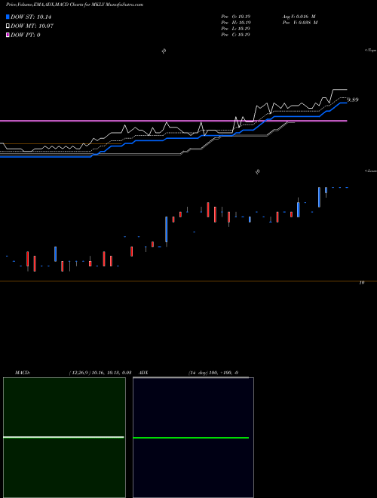Click the white MACD signal line

(x=63, y=438)
